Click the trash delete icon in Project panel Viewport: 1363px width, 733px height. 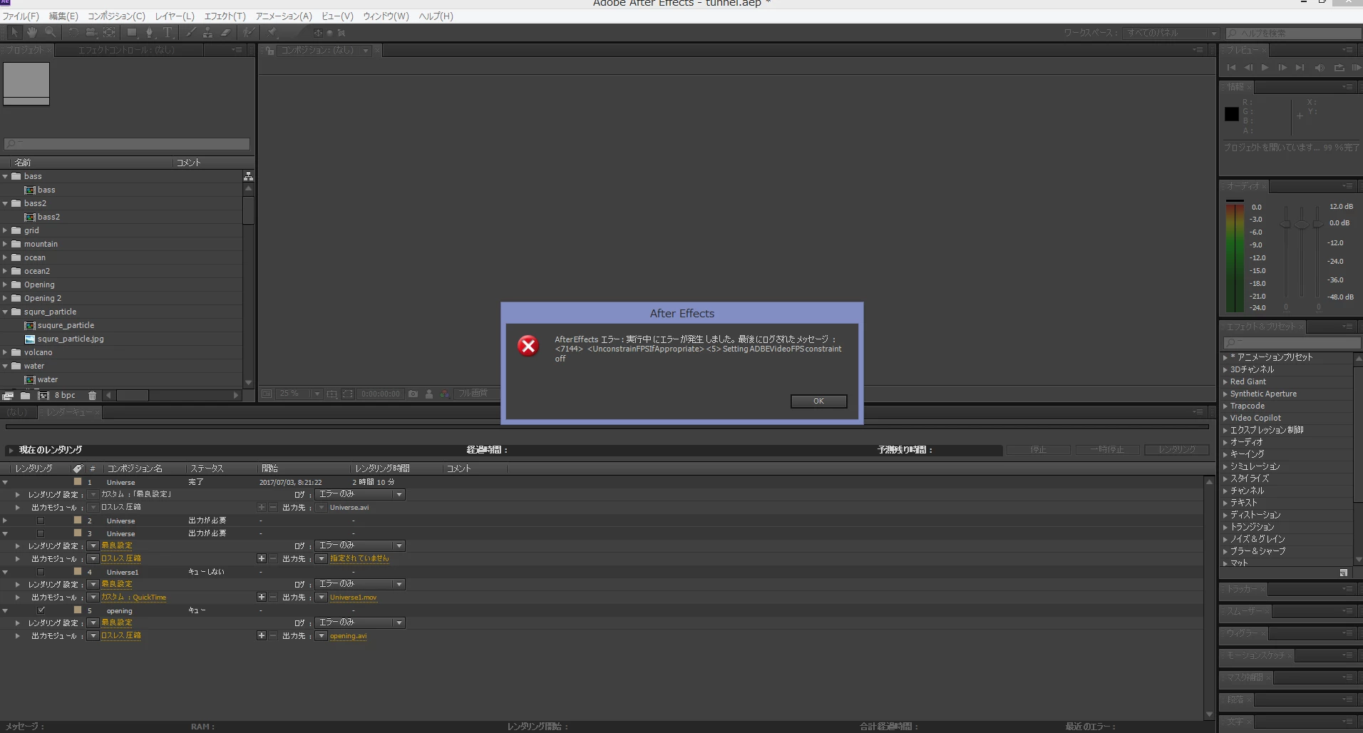[92, 395]
